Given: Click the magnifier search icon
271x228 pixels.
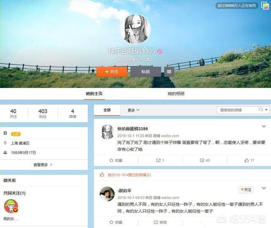Looking at the screenshot, I should click(x=261, y=110).
